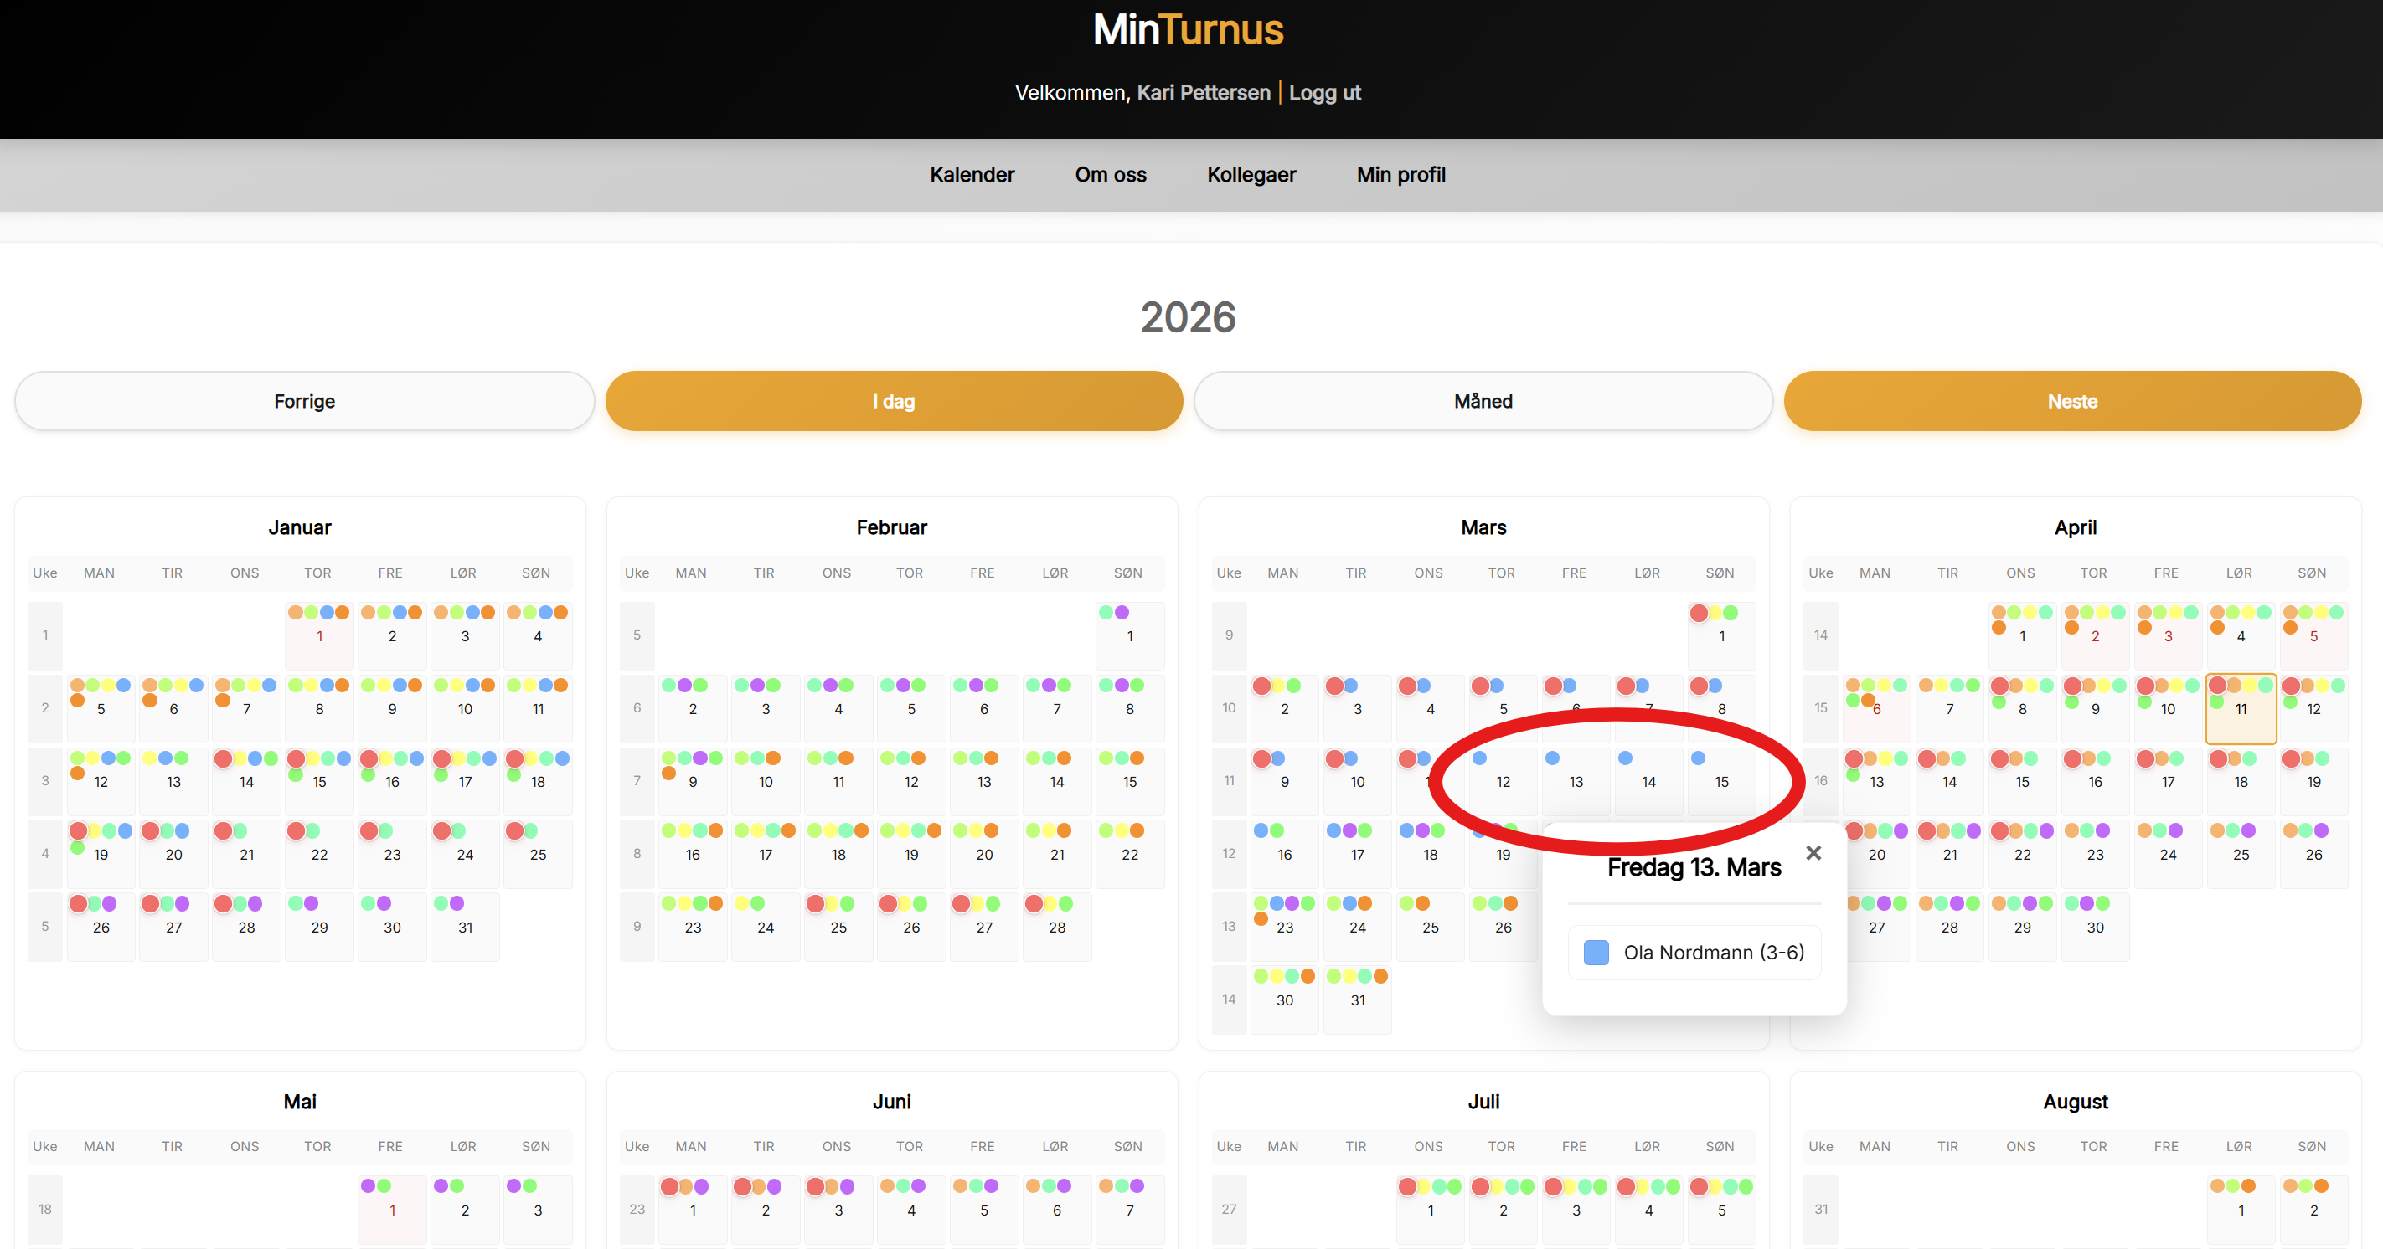Click the blue shift icon beside Ola Nordmann
The image size is (2383, 1249).
(x=1596, y=952)
